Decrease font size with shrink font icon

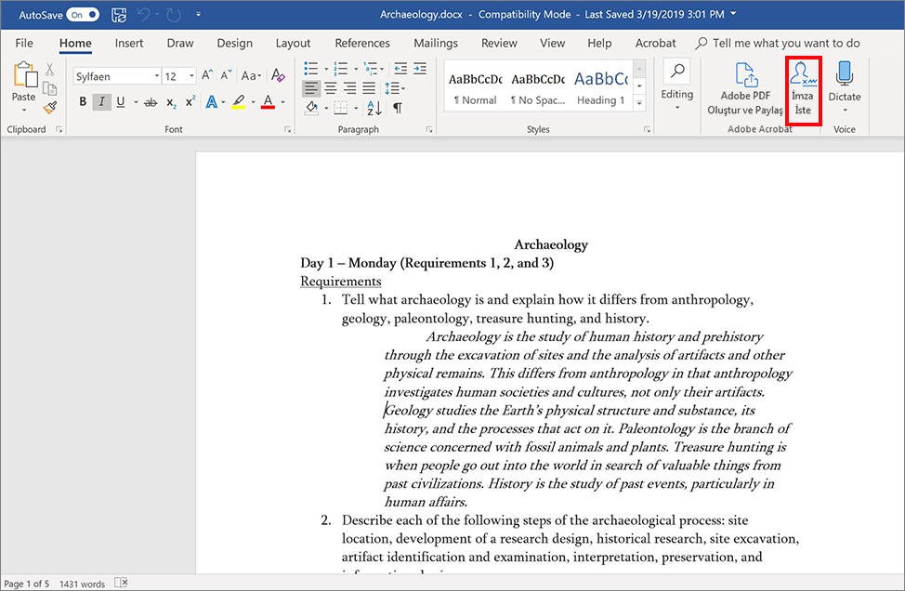[227, 75]
